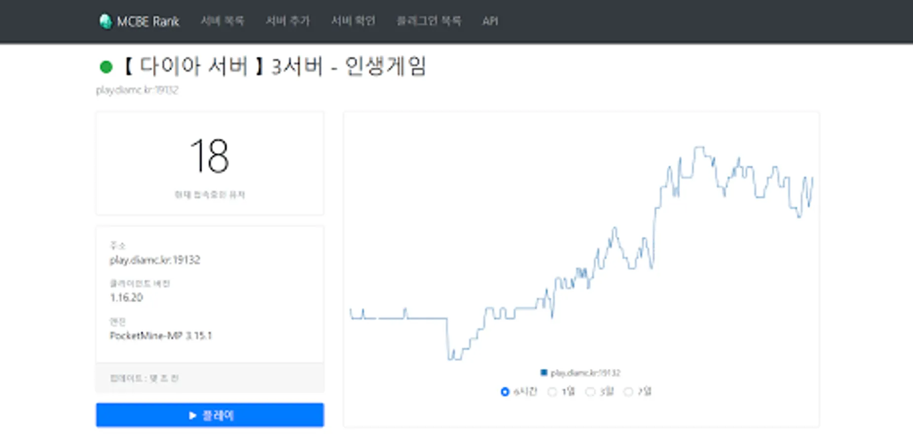Open the 플러그인 목록 navigation menu
The height and width of the screenshot is (444, 913).
tap(430, 21)
